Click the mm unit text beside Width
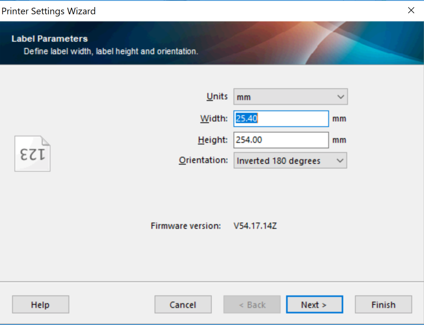Image resolution: width=424 pixels, height=325 pixels. pos(339,119)
